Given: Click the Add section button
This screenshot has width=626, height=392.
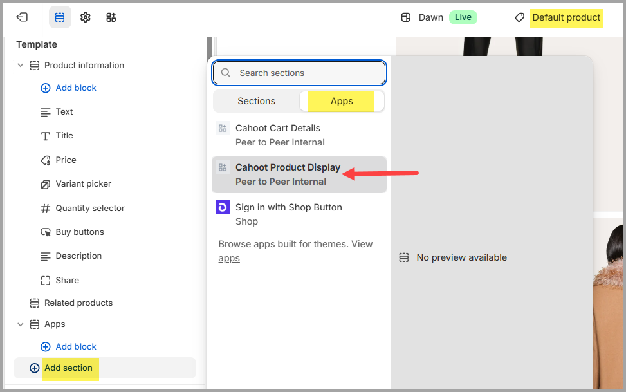Looking at the screenshot, I should 105,368.
